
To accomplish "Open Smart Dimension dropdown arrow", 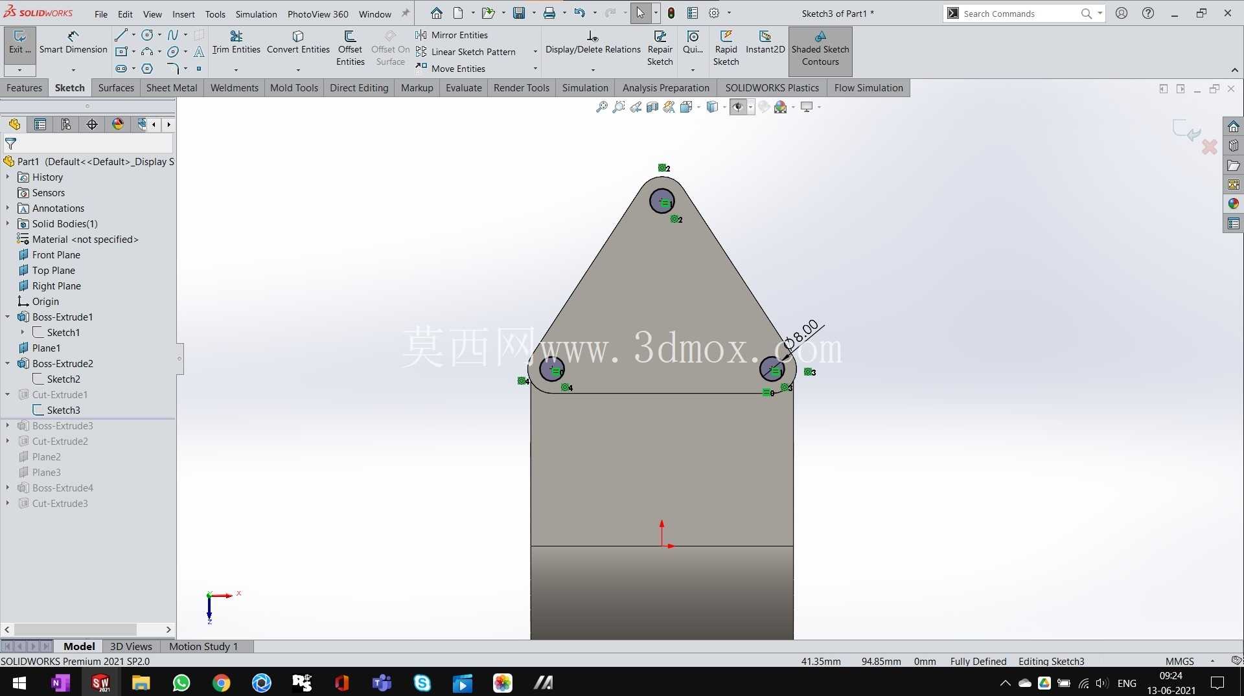I will pyautogui.click(x=73, y=69).
